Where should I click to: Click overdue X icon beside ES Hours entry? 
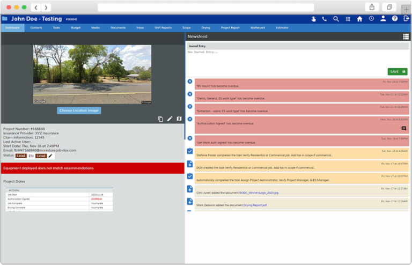point(190,82)
